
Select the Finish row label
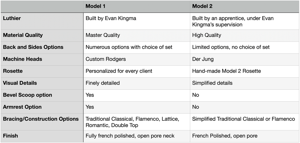[10, 136]
